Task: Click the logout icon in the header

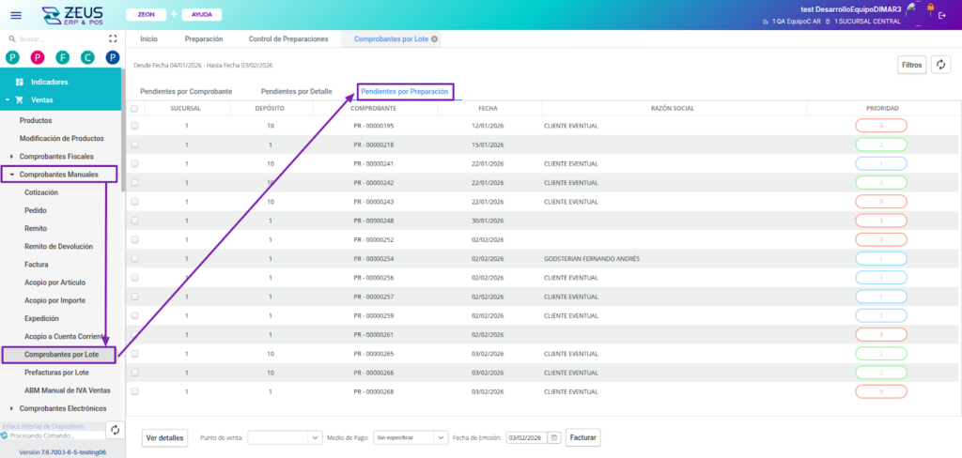Action: (x=942, y=15)
